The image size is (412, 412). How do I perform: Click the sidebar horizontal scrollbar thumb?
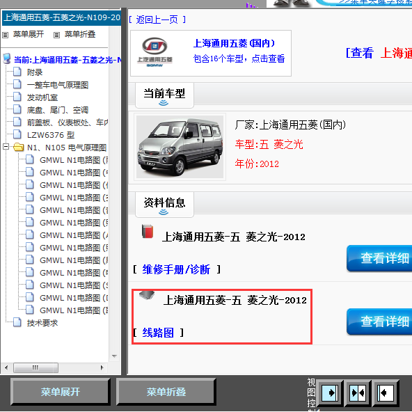click(x=35, y=367)
